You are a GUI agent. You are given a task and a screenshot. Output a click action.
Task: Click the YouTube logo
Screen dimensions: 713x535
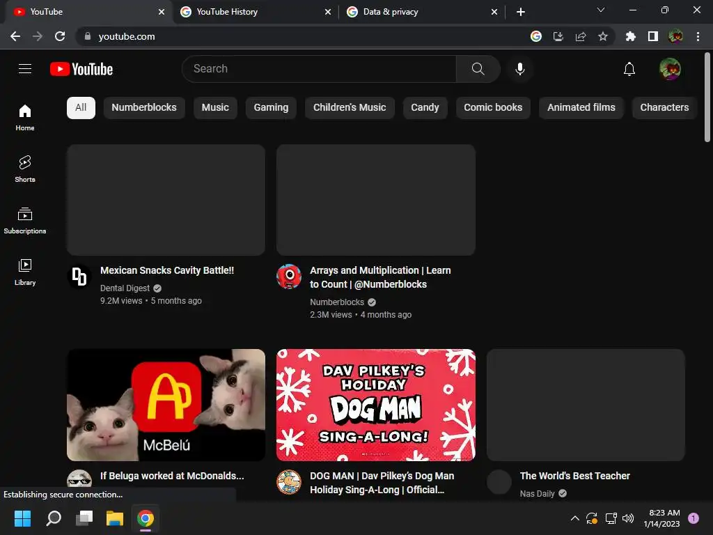point(81,69)
